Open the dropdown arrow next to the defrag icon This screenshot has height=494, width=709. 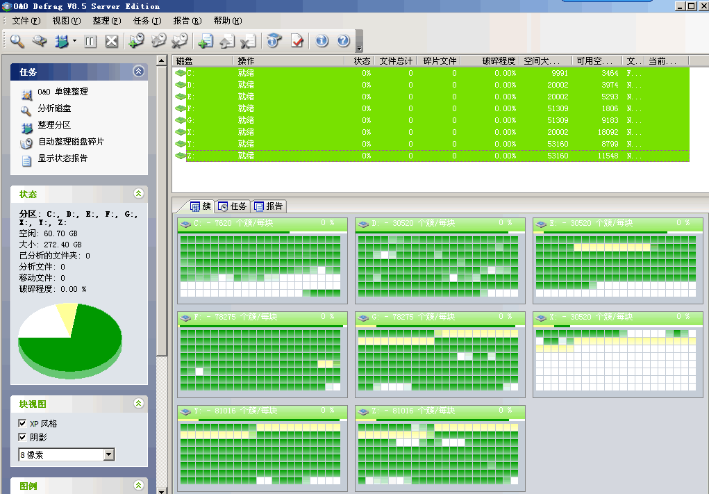tap(74, 41)
